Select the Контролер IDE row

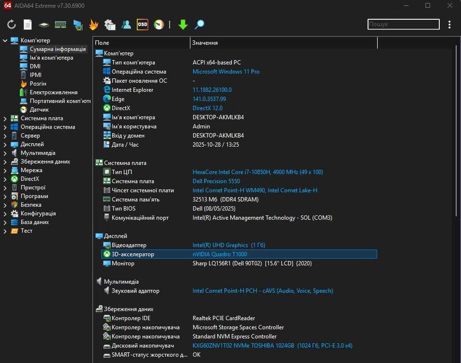pos(239,318)
